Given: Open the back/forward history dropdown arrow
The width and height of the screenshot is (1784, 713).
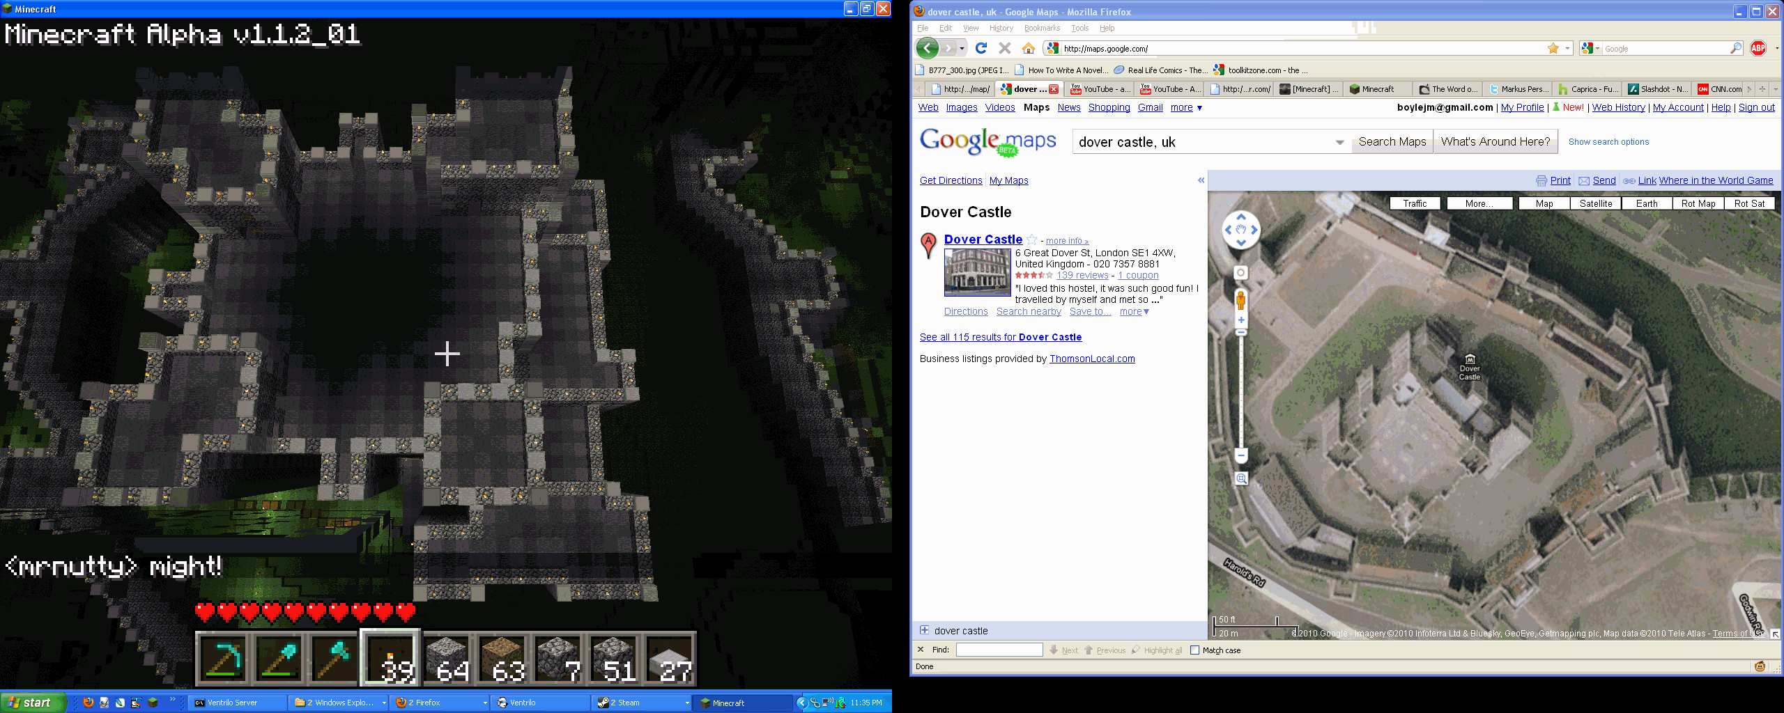Looking at the screenshot, I should 962,48.
